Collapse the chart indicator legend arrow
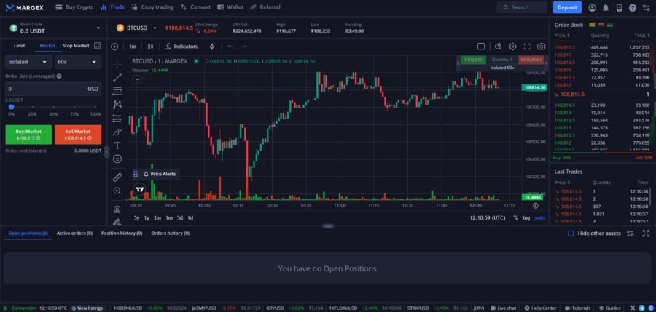The image size is (656, 312). click(x=138, y=79)
